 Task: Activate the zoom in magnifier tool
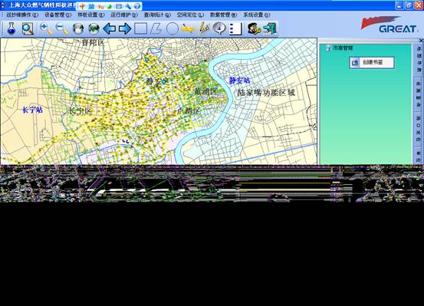46,28
